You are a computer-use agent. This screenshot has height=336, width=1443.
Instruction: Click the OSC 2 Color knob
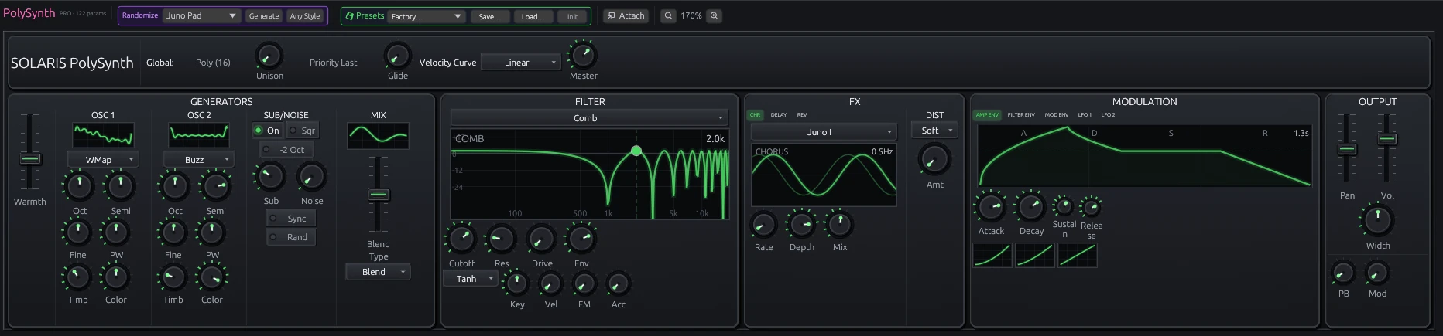click(x=212, y=277)
